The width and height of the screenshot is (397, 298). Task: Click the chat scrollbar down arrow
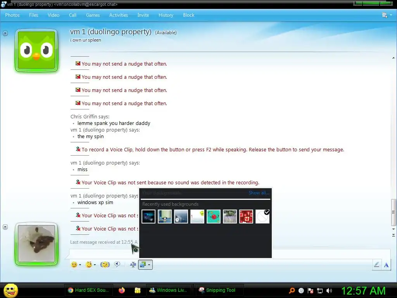(x=394, y=229)
